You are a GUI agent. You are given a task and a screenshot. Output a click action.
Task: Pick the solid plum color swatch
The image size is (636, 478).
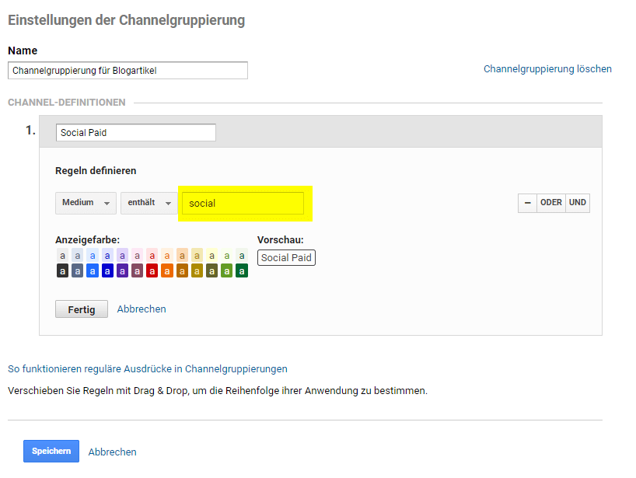pyautogui.click(x=137, y=270)
